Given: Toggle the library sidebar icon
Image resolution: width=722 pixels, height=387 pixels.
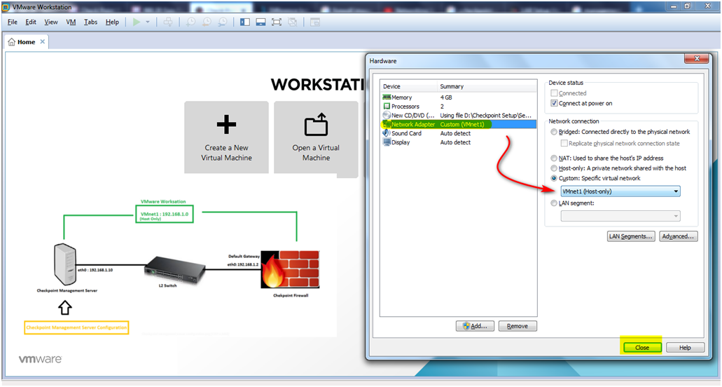Looking at the screenshot, I should click(245, 22).
